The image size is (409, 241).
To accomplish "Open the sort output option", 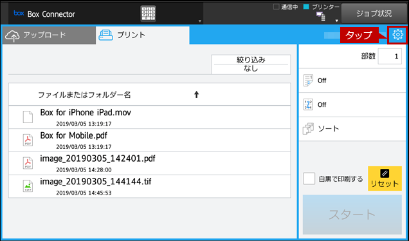I will click(352, 129).
